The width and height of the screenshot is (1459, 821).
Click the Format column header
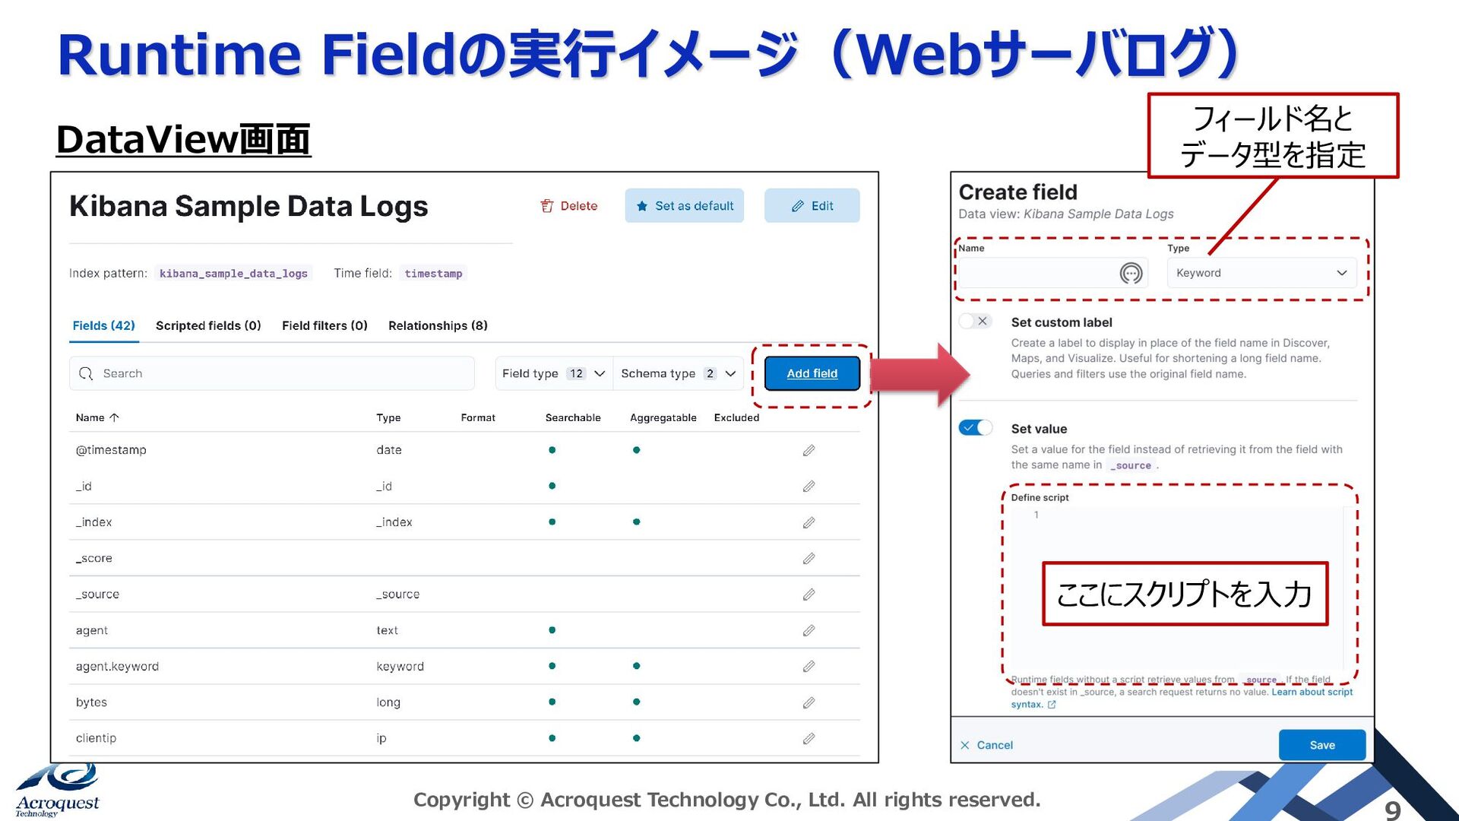tap(478, 417)
